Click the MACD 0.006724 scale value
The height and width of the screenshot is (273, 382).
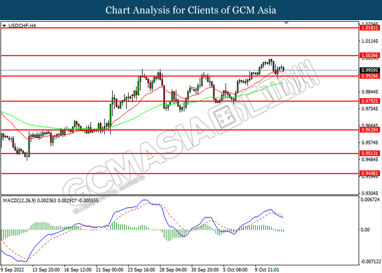coord(370,200)
